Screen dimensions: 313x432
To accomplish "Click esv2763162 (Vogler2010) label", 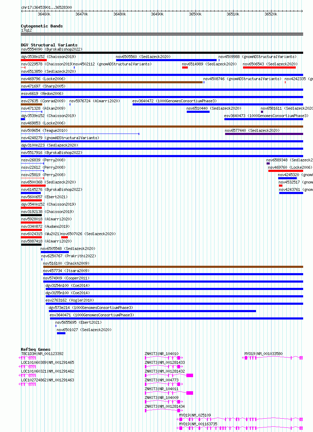I will (x=70, y=300).
